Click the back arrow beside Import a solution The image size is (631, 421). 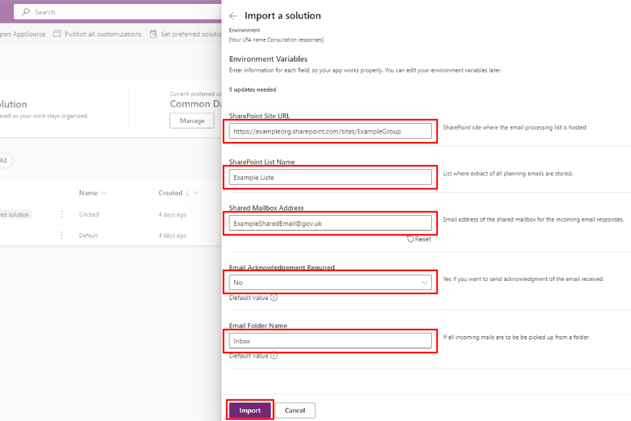233,16
